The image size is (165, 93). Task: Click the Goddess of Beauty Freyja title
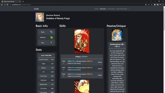pos(58,18)
